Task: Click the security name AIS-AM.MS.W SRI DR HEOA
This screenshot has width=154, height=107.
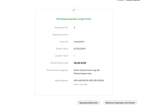Action: coord(89,80)
